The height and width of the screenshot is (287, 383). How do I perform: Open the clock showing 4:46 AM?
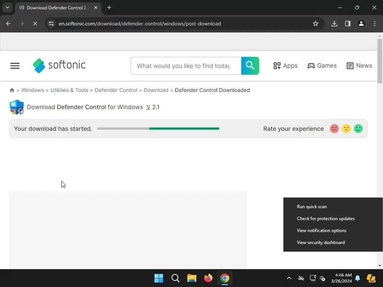341,278
